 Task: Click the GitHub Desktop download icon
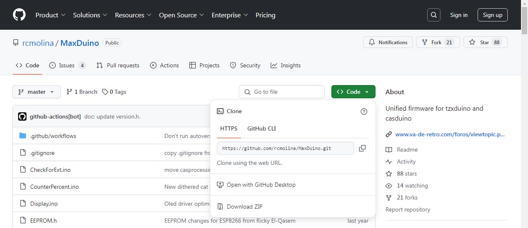(x=220, y=185)
